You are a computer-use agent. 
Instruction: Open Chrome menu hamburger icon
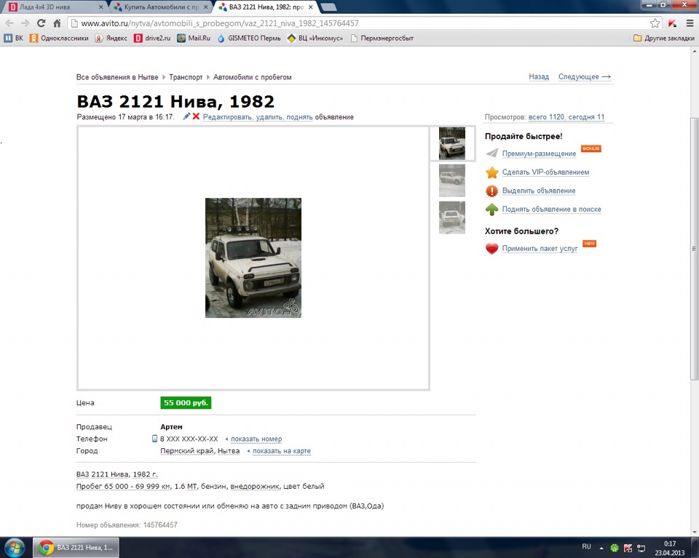690,23
